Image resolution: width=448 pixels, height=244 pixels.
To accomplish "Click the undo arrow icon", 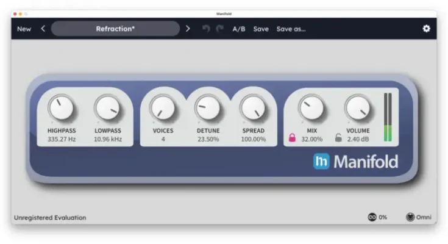I will pyautogui.click(x=205, y=29).
